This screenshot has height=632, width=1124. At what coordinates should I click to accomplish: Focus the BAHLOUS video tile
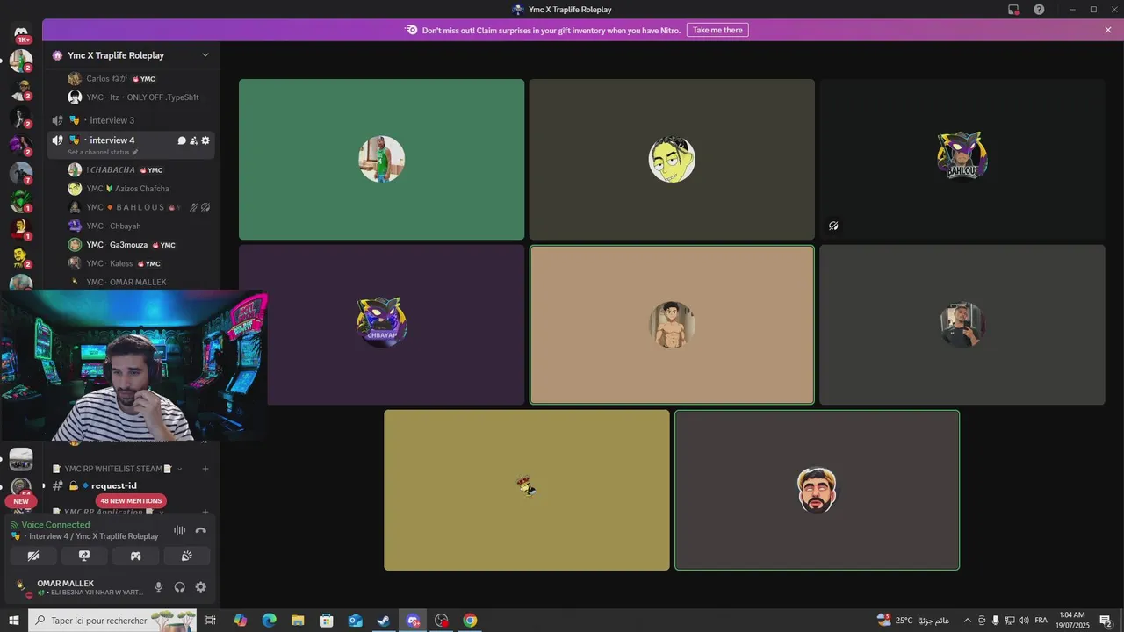962,159
